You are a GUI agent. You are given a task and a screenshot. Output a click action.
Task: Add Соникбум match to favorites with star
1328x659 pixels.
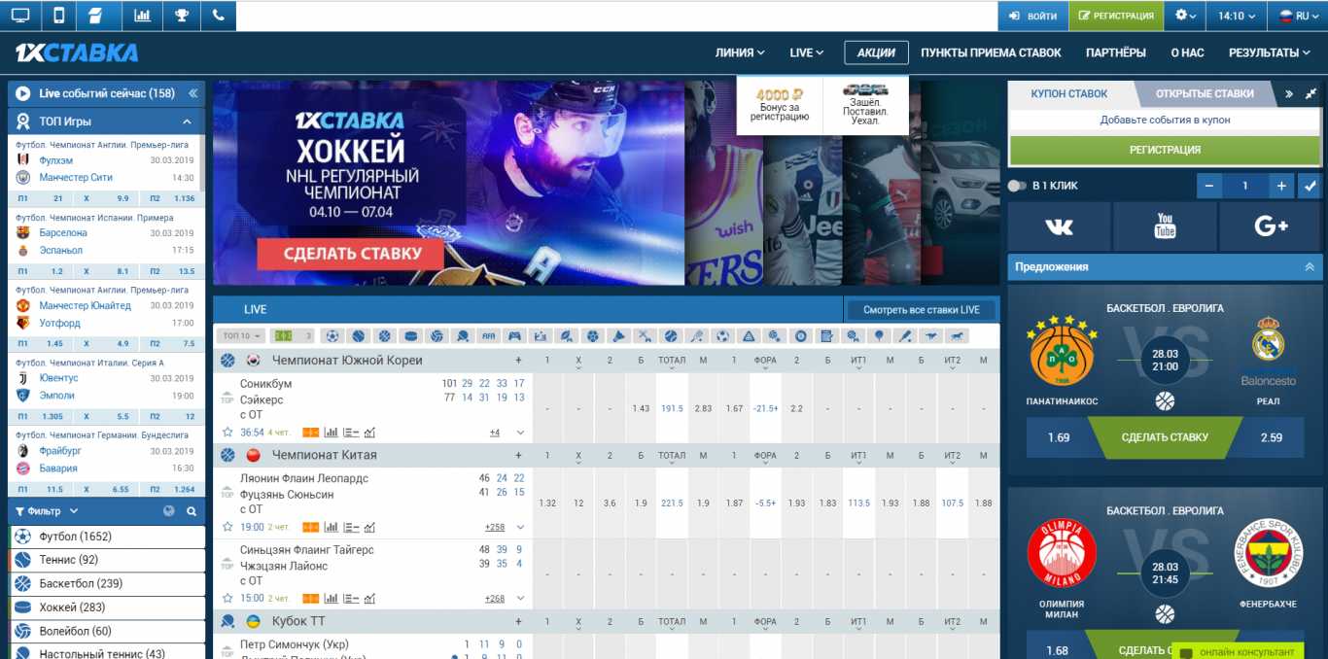pos(227,433)
